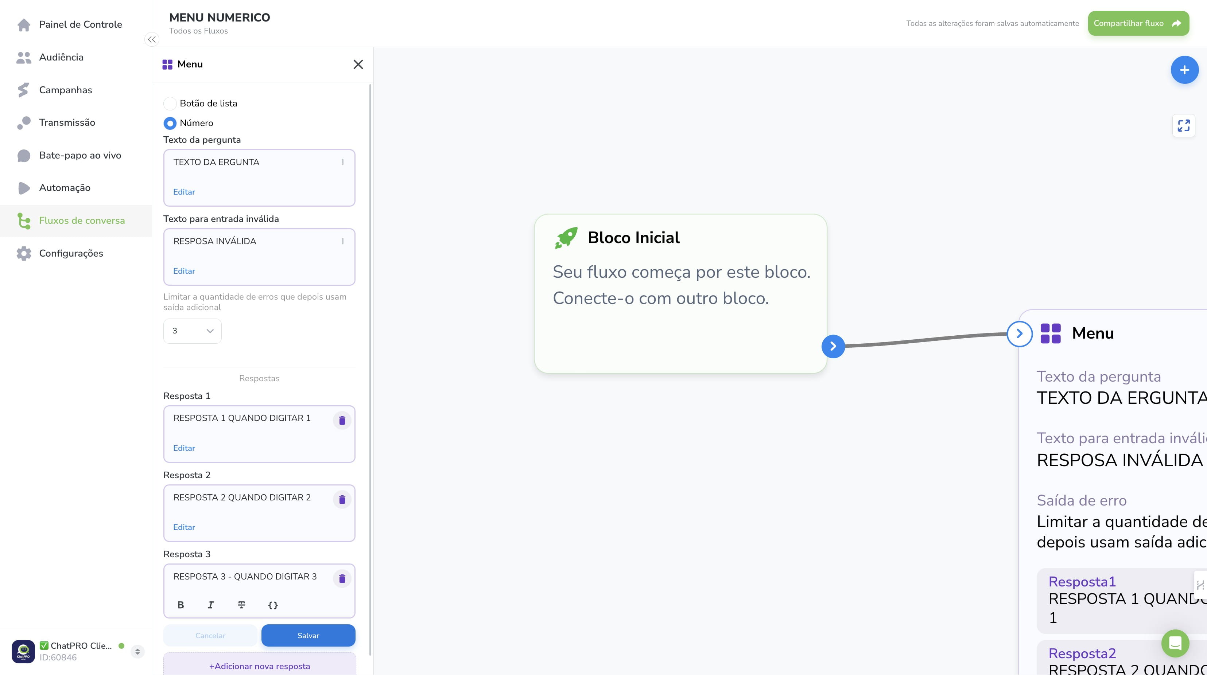Click Menu block input connector arrow

coord(1020,334)
